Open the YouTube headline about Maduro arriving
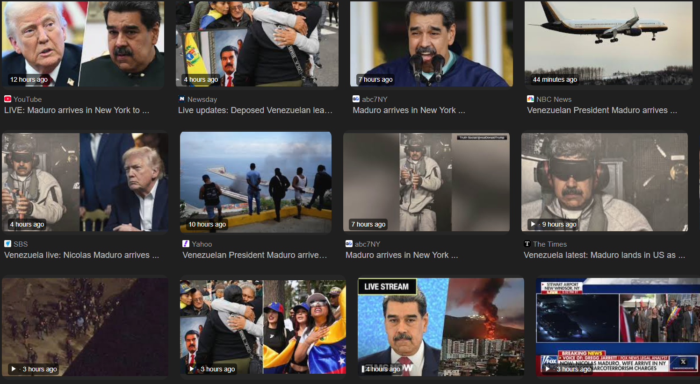 point(77,110)
